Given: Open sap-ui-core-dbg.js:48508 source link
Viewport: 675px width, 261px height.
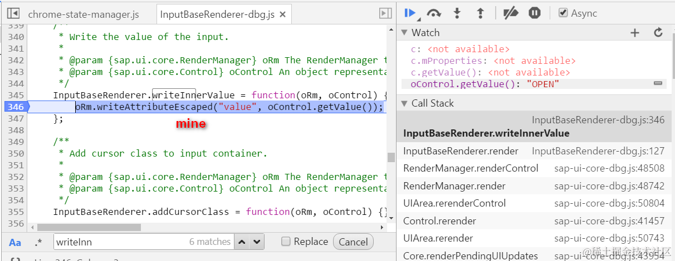Looking at the screenshot, I should click(x=609, y=168).
